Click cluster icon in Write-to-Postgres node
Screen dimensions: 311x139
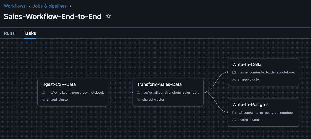[x=234, y=120]
